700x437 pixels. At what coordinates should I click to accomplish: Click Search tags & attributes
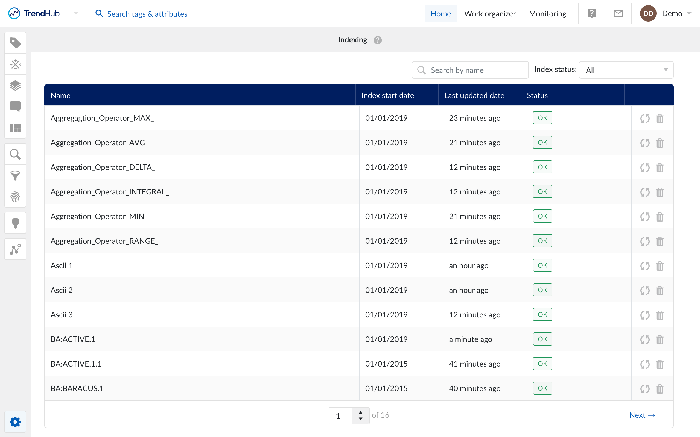[x=147, y=14]
